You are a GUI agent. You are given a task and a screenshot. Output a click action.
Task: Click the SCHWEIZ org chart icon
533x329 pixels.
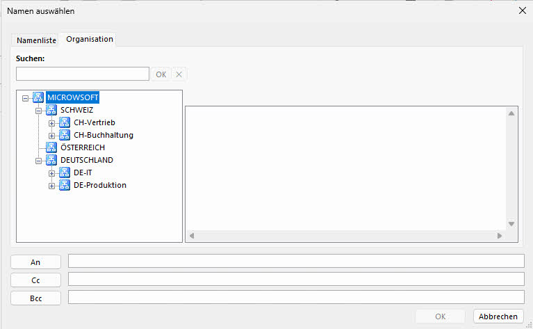51,110
